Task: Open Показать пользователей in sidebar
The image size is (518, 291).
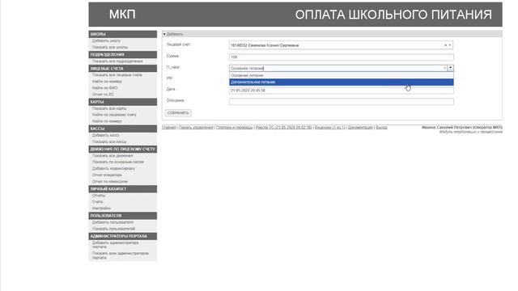Action: pyautogui.click(x=113, y=229)
